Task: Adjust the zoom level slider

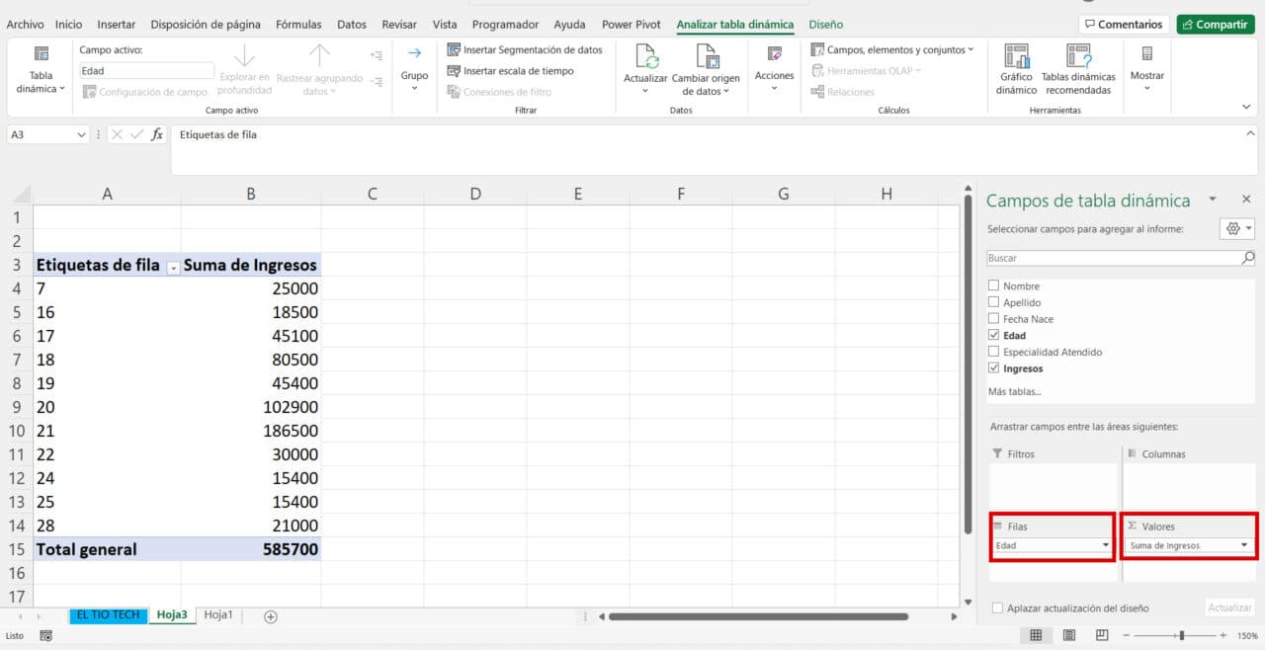Action: click(1182, 635)
